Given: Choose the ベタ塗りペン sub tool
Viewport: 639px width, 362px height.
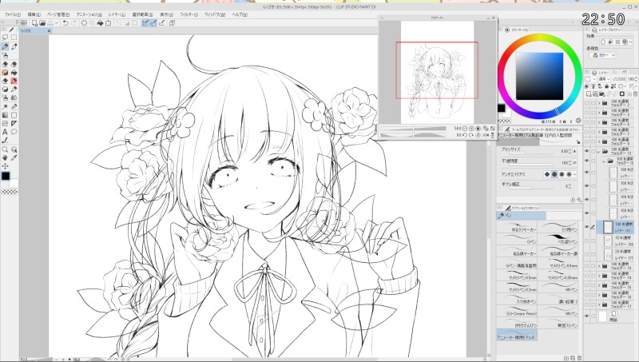Looking at the screenshot, I should coord(558,239).
